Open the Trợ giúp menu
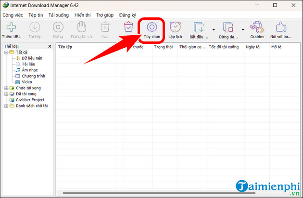The height and width of the screenshot is (198, 303). pos(105,15)
